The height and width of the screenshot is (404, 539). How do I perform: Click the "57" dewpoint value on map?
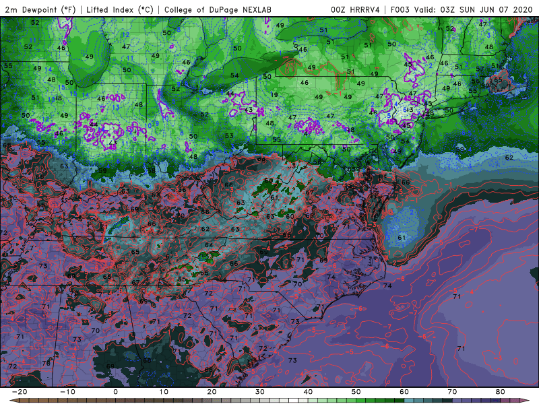pos(480,69)
